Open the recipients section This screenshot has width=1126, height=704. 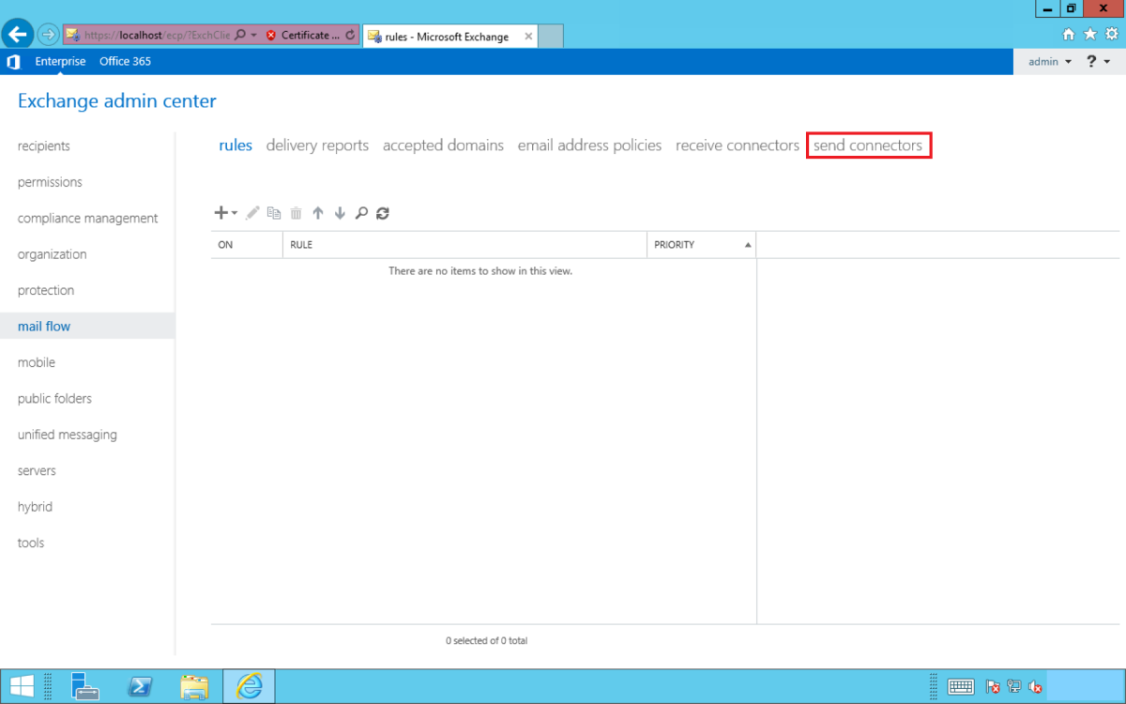click(x=43, y=145)
